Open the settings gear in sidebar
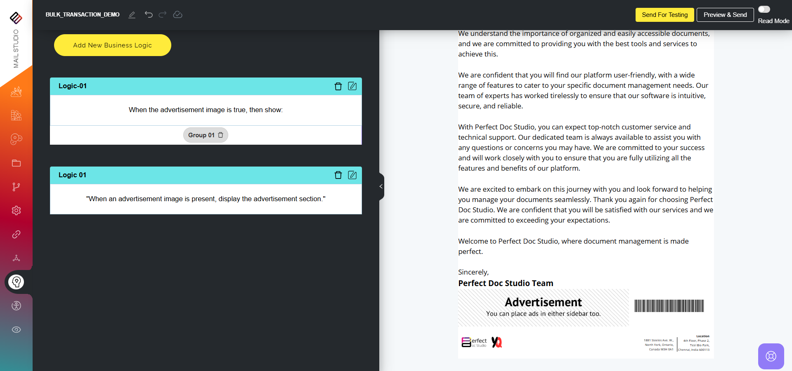The width and height of the screenshot is (792, 371). (x=16, y=211)
